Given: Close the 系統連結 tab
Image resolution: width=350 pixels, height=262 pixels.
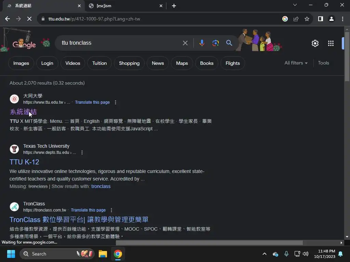Looking at the screenshot, I should pos(79,6).
